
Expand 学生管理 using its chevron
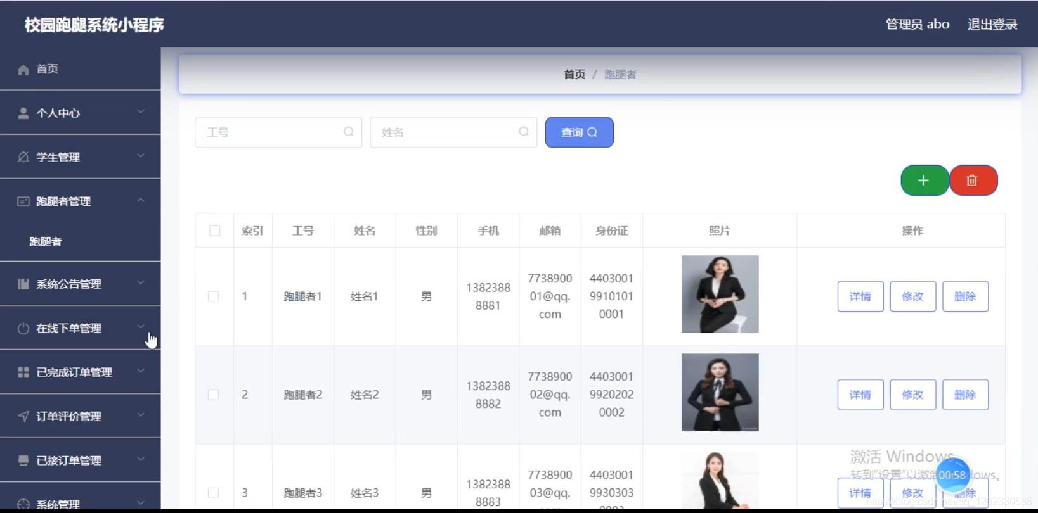tap(141, 156)
